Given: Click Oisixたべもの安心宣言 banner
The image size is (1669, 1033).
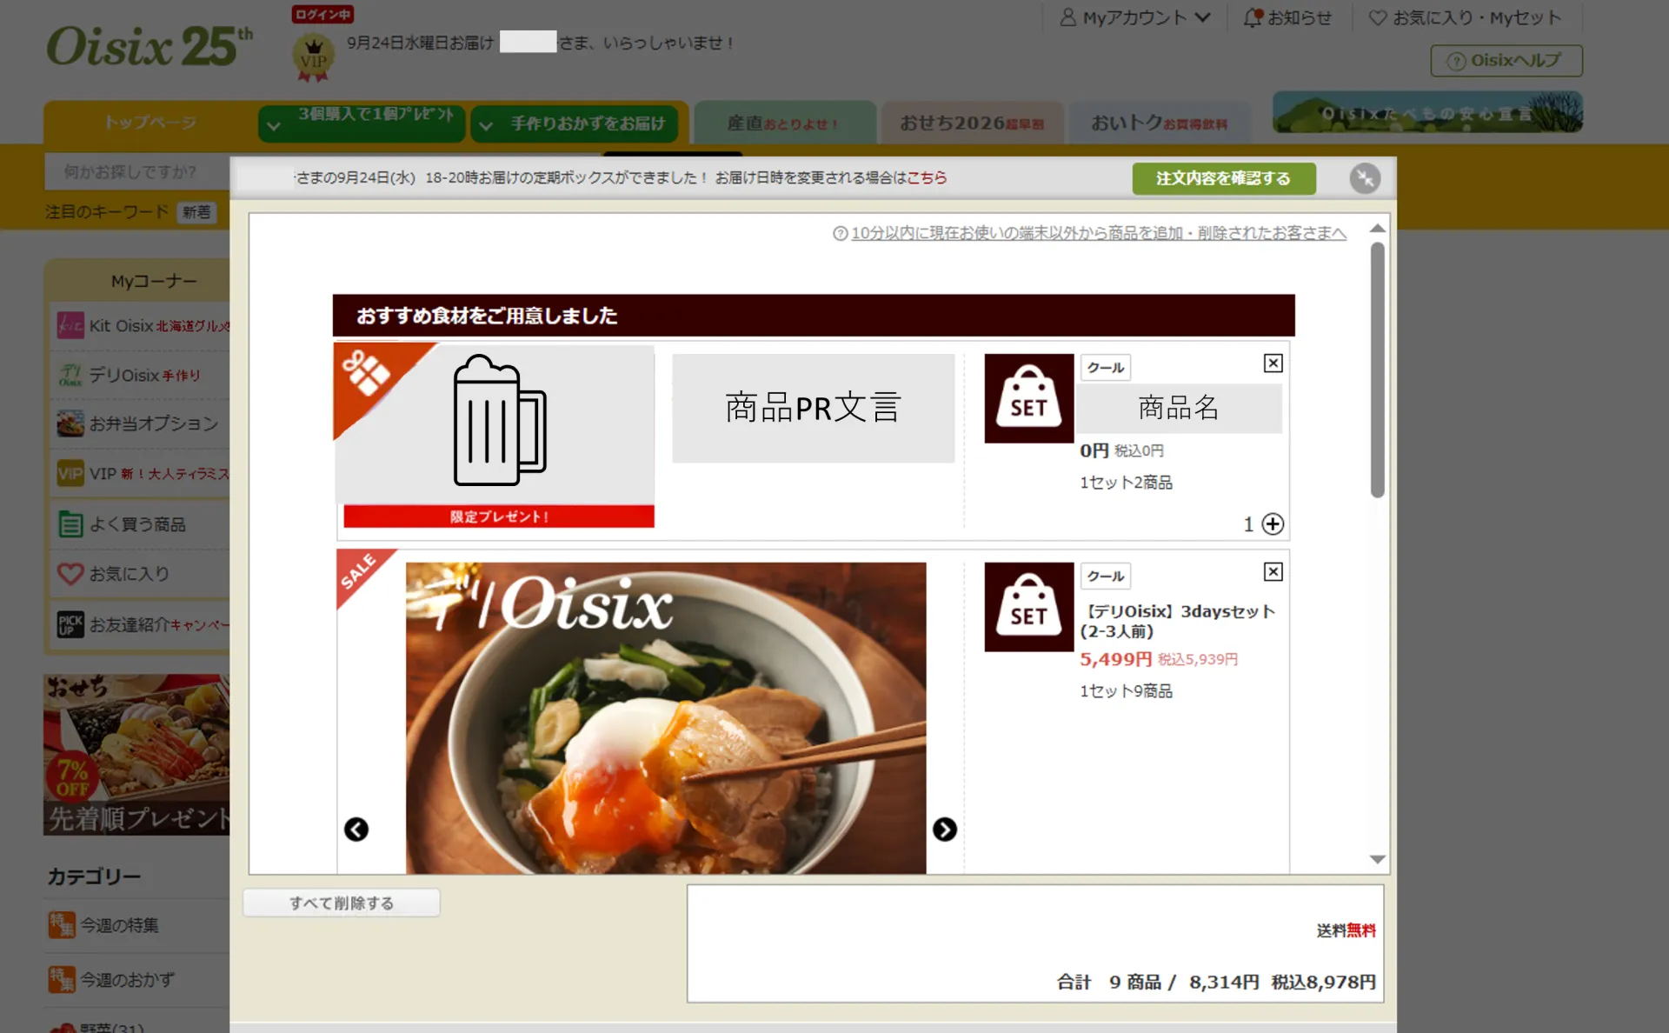Looking at the screenshot, I should click(x=1427, y=113).
